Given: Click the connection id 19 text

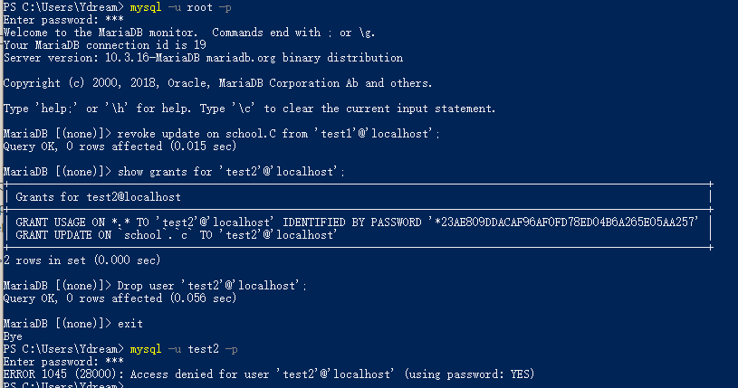Looking at the screenshot, I should [x=104, y=45].
